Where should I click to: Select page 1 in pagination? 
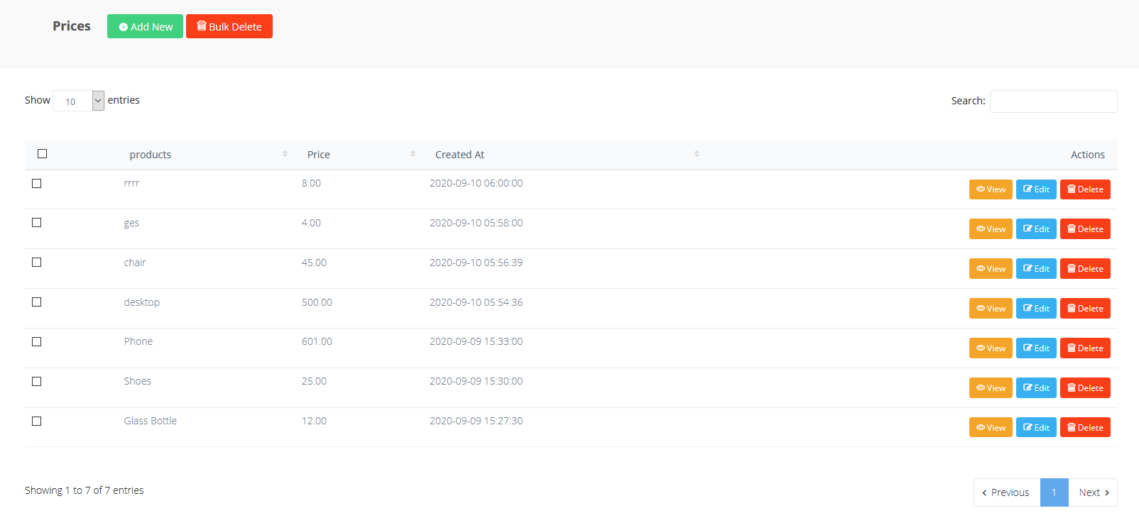point(1054,492)
